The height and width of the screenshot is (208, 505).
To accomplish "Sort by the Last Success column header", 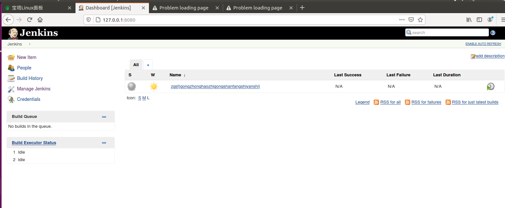I will [348, 75].
